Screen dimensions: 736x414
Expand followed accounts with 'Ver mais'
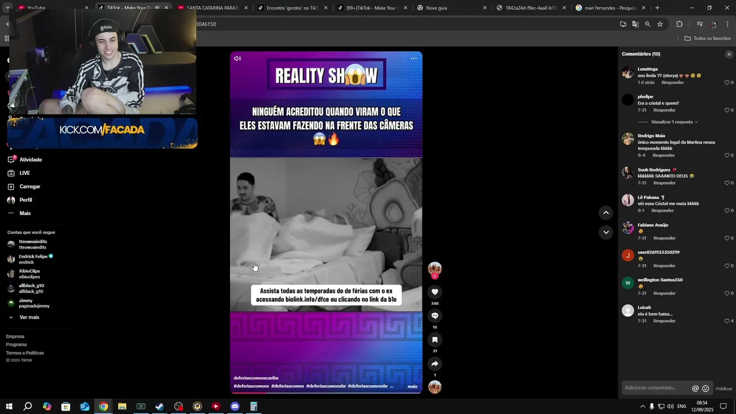[x=29, y=317]
